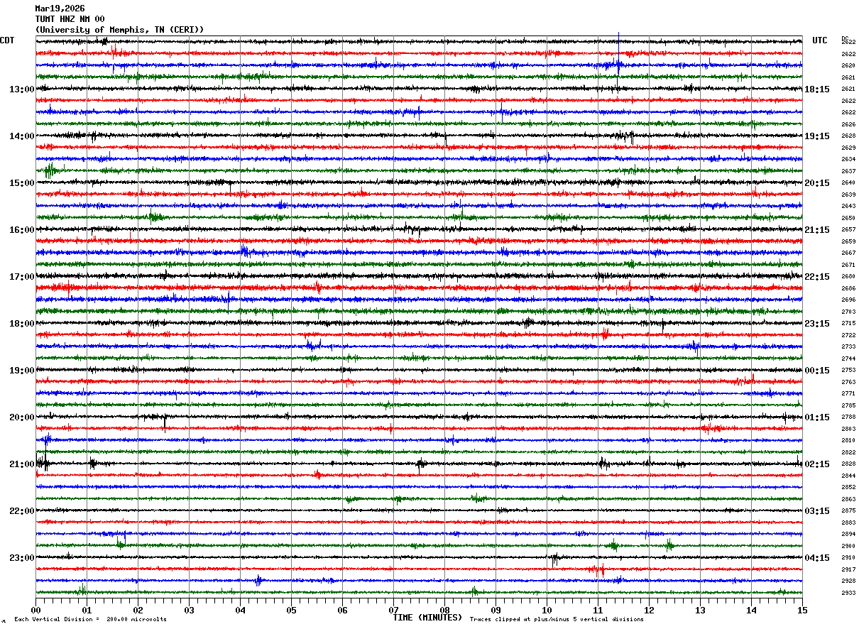Select the 02:15 UTC time label
This screenshot has height=629, width=859.
tap(817, 464)
